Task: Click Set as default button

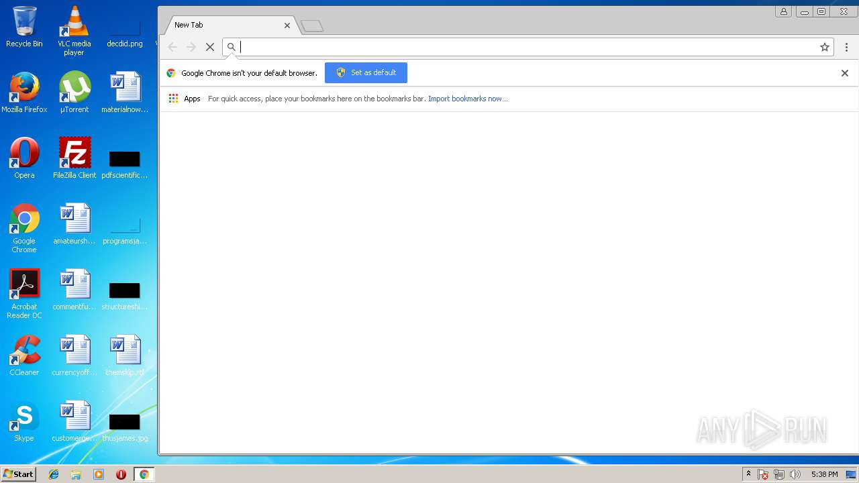Action: click(366, 72)
